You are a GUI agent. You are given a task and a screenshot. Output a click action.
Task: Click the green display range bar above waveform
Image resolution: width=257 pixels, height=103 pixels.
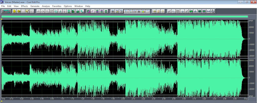point(124,16)
